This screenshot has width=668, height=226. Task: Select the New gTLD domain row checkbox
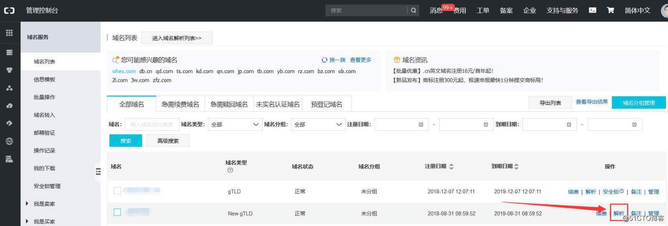[117, 212]
